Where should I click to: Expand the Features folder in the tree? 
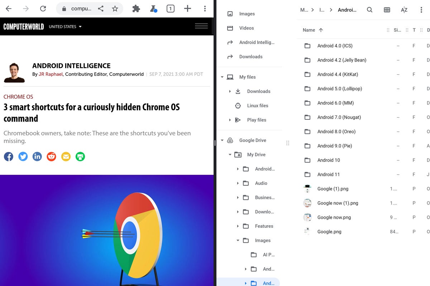point(238,226)
